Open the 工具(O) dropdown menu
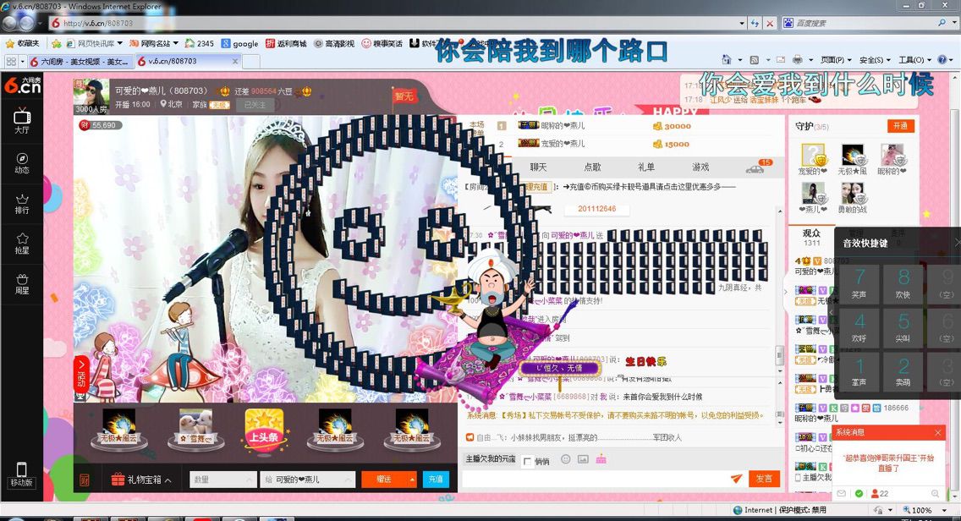Viewport: 961px width, 521px height. 915,59
